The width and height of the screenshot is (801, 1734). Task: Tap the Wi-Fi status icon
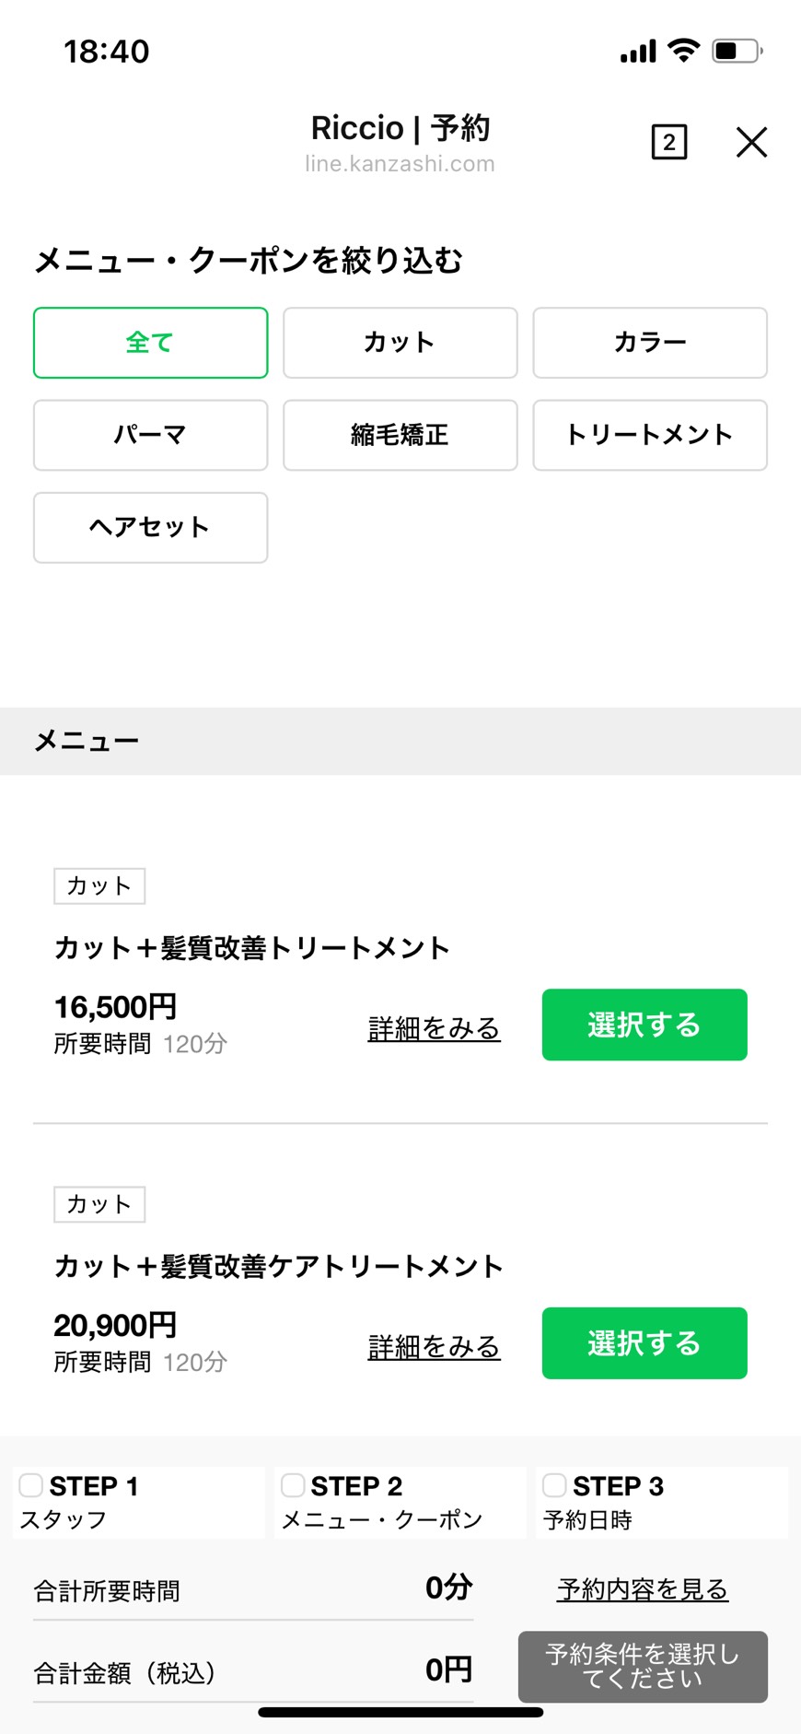[683, 50]
